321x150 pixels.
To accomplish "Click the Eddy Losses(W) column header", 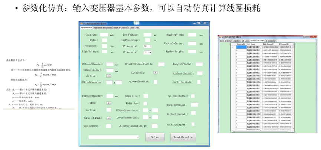I will click(x=270, y=44).
